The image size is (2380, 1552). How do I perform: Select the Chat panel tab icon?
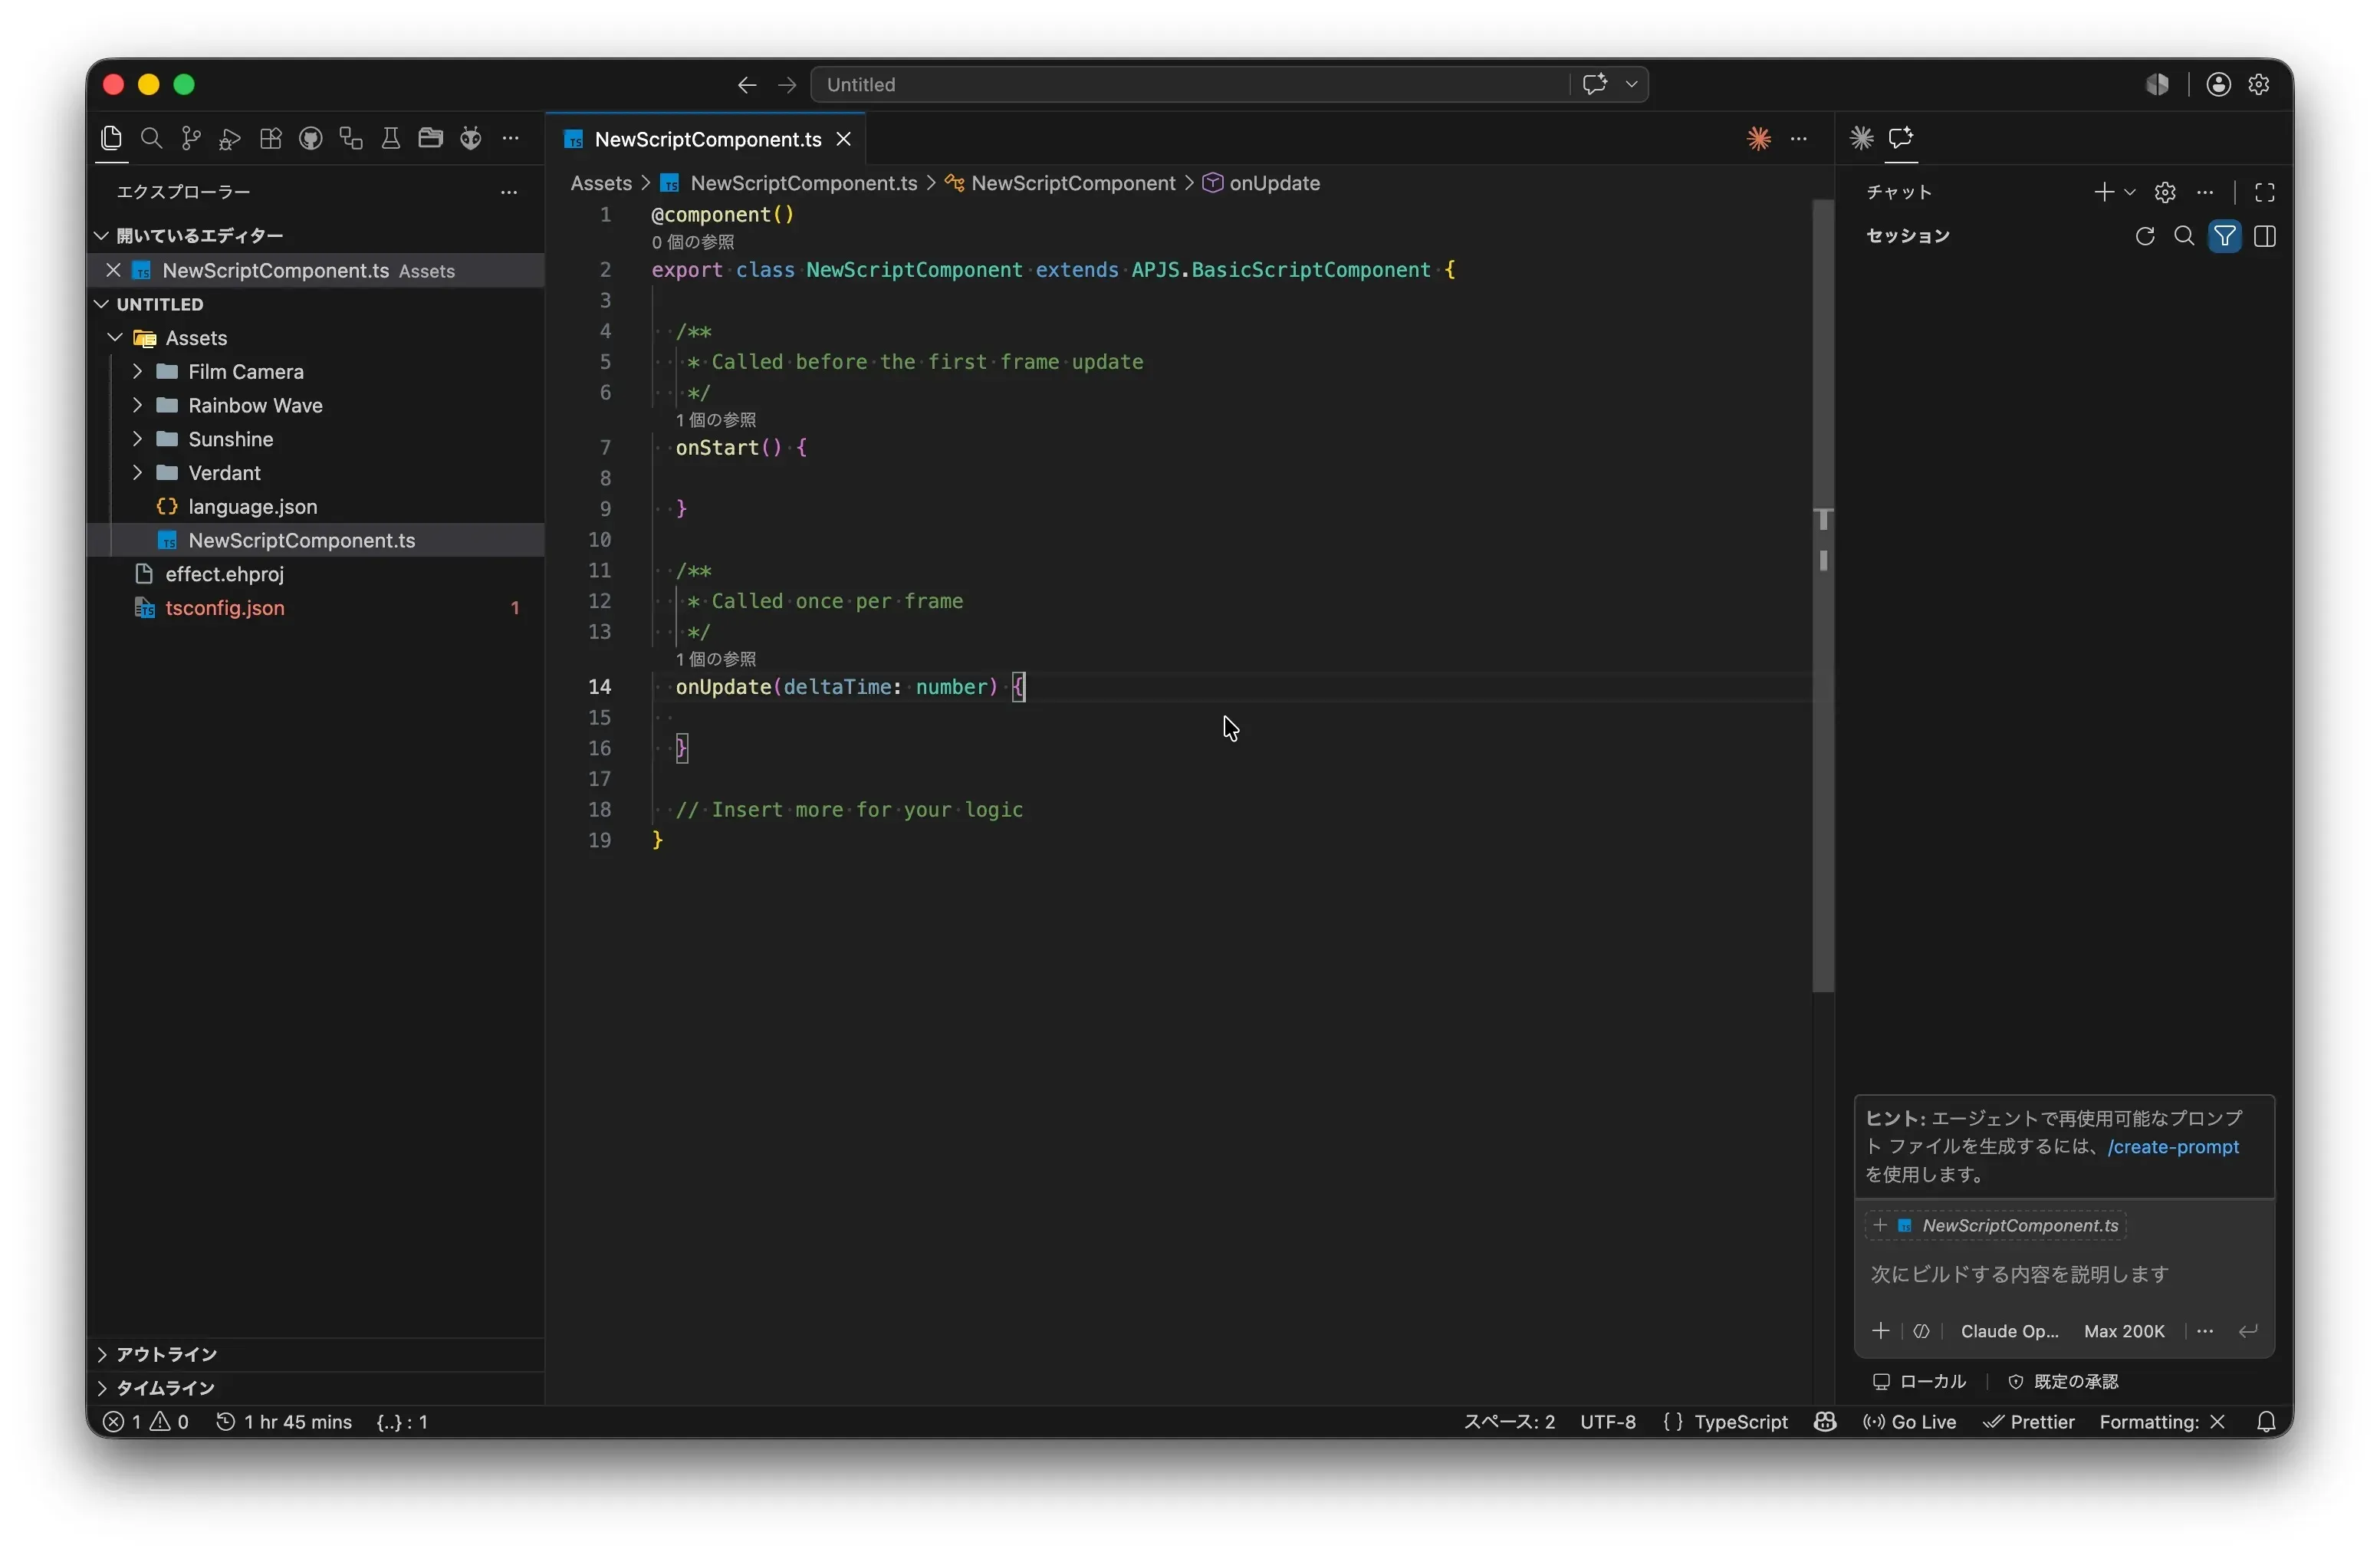coord(1901,138)
